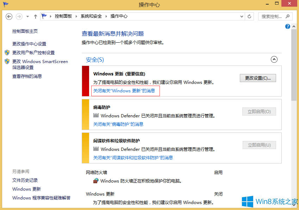This screenshot has width=299, height=210.
Task: Click the up arrow to navigate up
Action: 36,16
